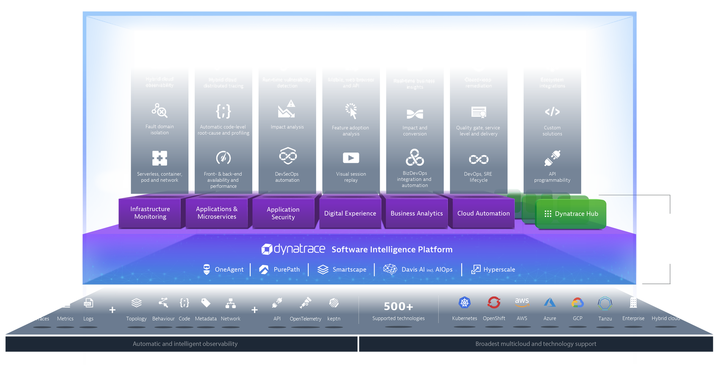Click the Enterprise building icon

[x=633, y=302]
